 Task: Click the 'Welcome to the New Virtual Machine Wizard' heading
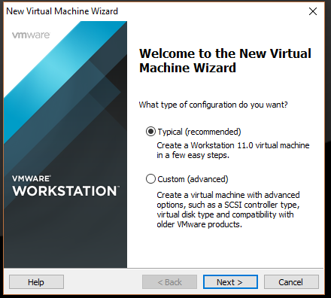tap(225, 61)
